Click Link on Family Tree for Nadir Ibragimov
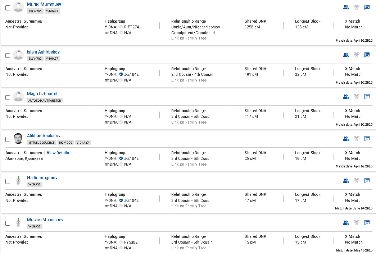376x254 pixels. point(189,206)
